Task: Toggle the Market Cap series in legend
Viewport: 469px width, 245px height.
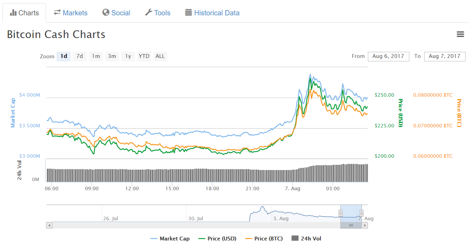Action: 170,239
